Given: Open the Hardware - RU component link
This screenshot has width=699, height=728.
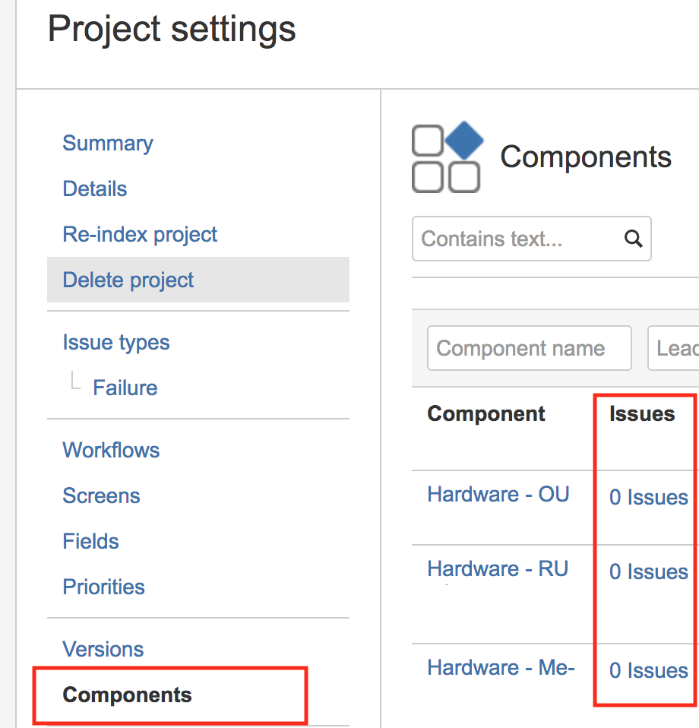Looking at the screenshot, I should coord(498,569).
